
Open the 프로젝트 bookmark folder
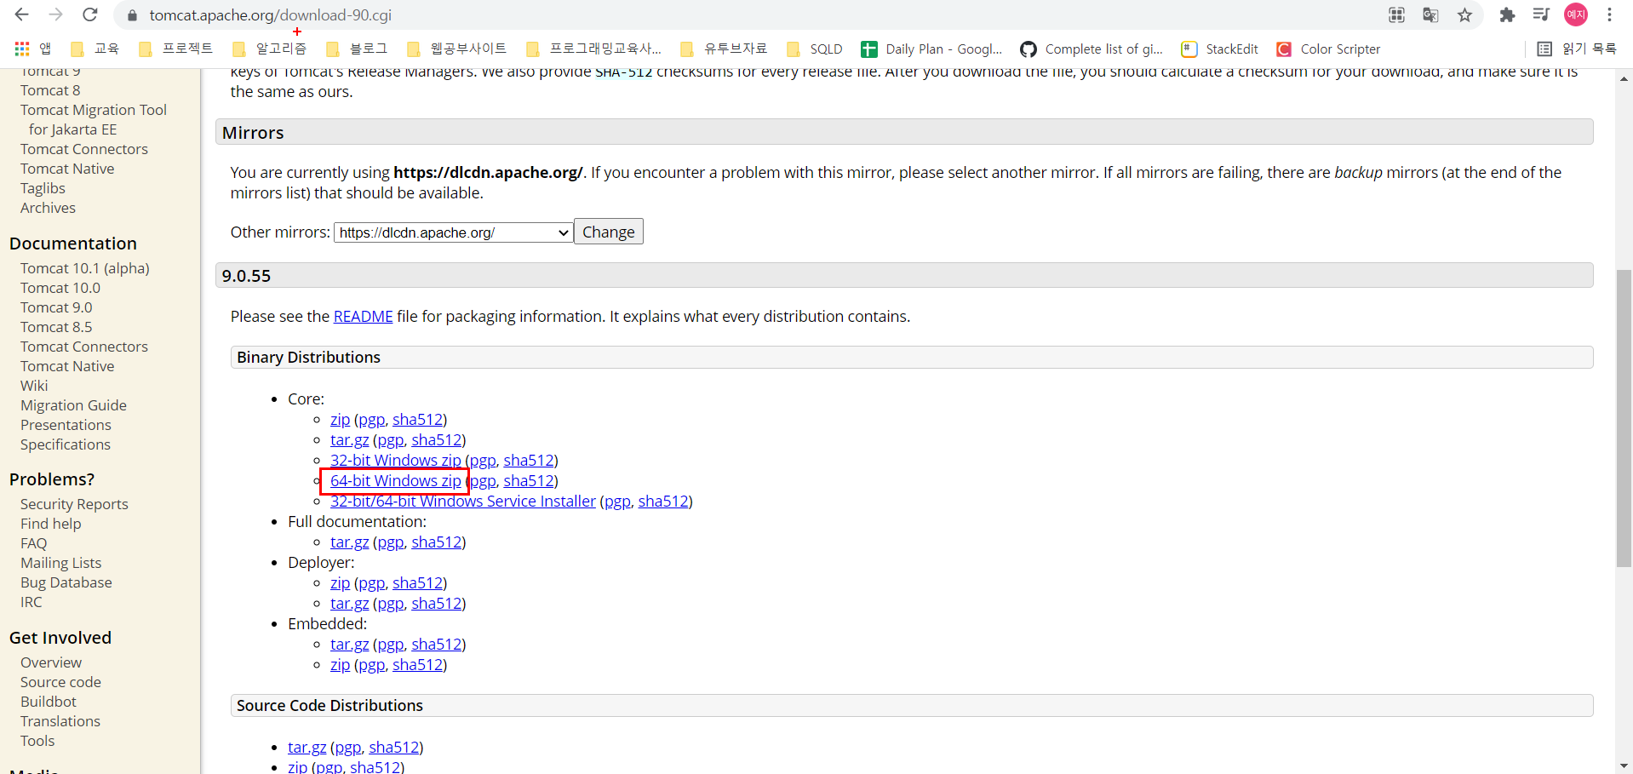pos(175,49)
